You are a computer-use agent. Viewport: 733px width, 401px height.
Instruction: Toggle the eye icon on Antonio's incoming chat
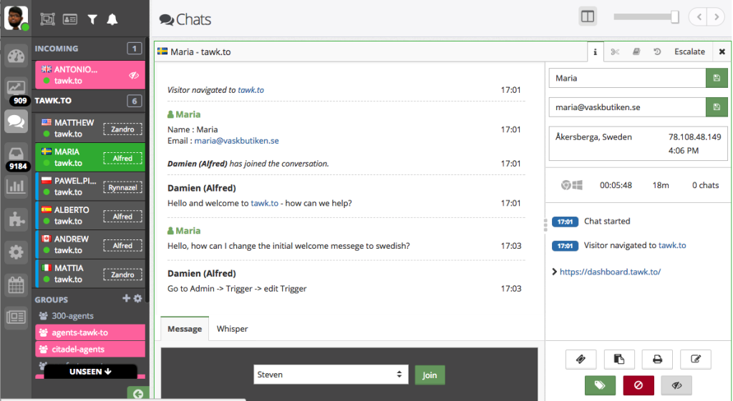click(x=134, y=75)
